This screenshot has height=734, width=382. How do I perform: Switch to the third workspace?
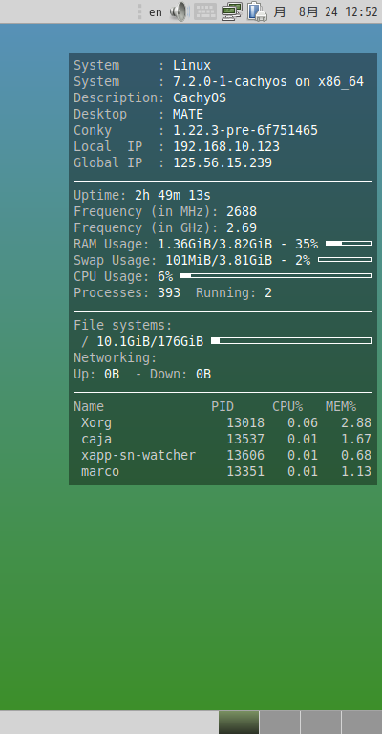click(x=321, y=723)
